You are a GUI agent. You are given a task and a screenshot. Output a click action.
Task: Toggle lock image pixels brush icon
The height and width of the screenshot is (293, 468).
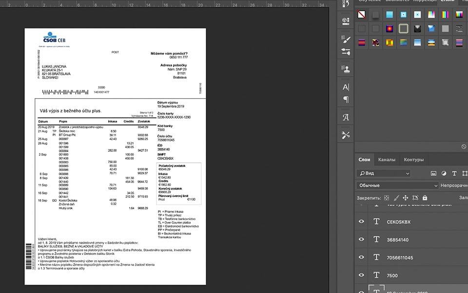point(396,198)
